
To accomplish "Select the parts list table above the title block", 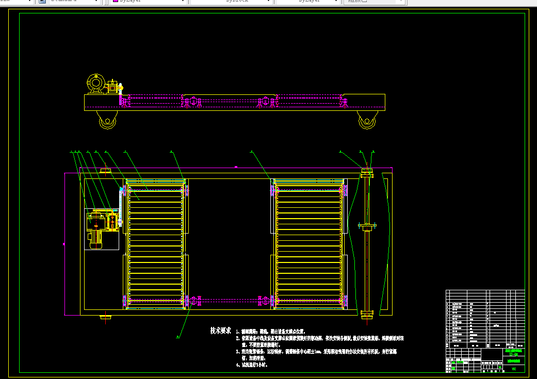I will 485,319.
